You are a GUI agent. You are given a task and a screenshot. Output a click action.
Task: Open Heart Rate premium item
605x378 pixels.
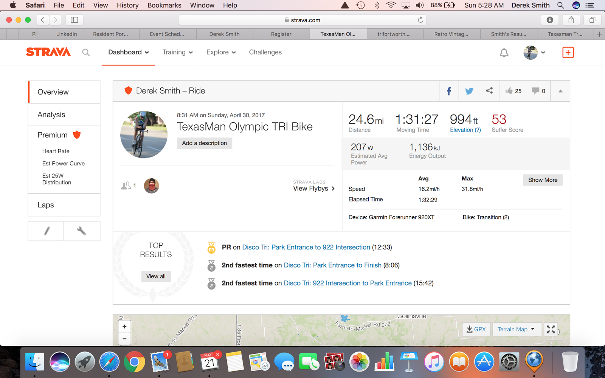pyautogui.click(x=56, y=151)
